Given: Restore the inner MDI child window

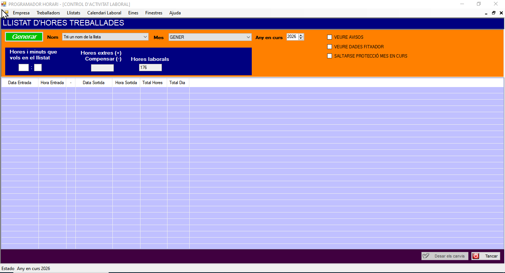Looking at the screenshot, I should coord(494,13).
